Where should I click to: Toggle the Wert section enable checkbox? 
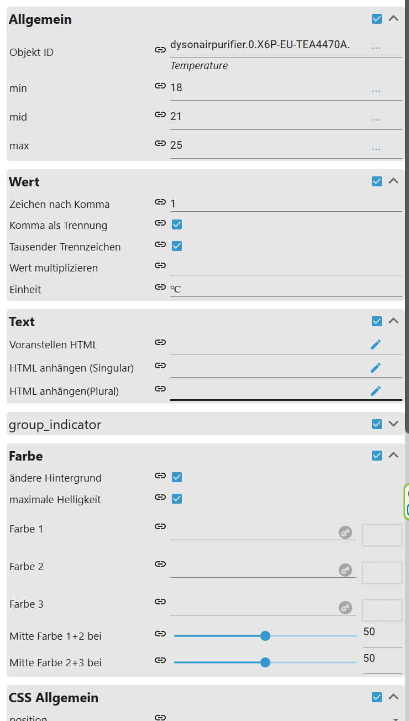(x=377, y=181)
